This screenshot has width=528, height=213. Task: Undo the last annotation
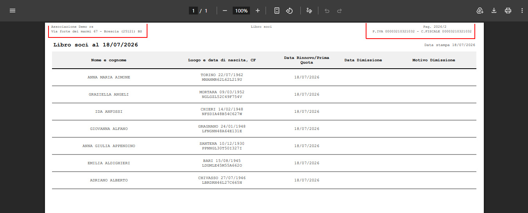[x=327, y=11]
